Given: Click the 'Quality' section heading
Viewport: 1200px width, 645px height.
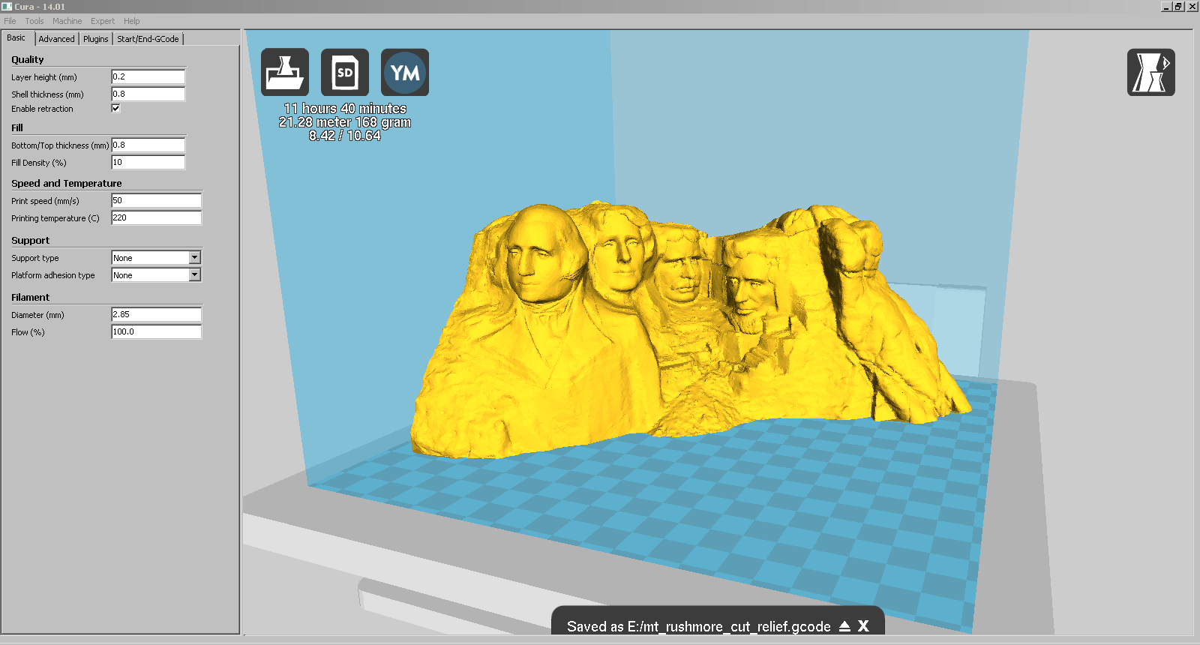Looking at the screenshot, I should [28, 59].
